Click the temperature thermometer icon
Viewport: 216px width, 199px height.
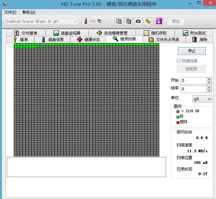click(x=86, y=21)
